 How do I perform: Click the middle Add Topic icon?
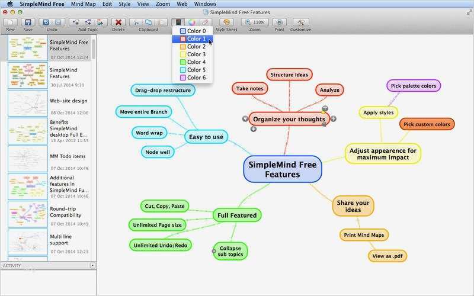click(x=88, y=22)
